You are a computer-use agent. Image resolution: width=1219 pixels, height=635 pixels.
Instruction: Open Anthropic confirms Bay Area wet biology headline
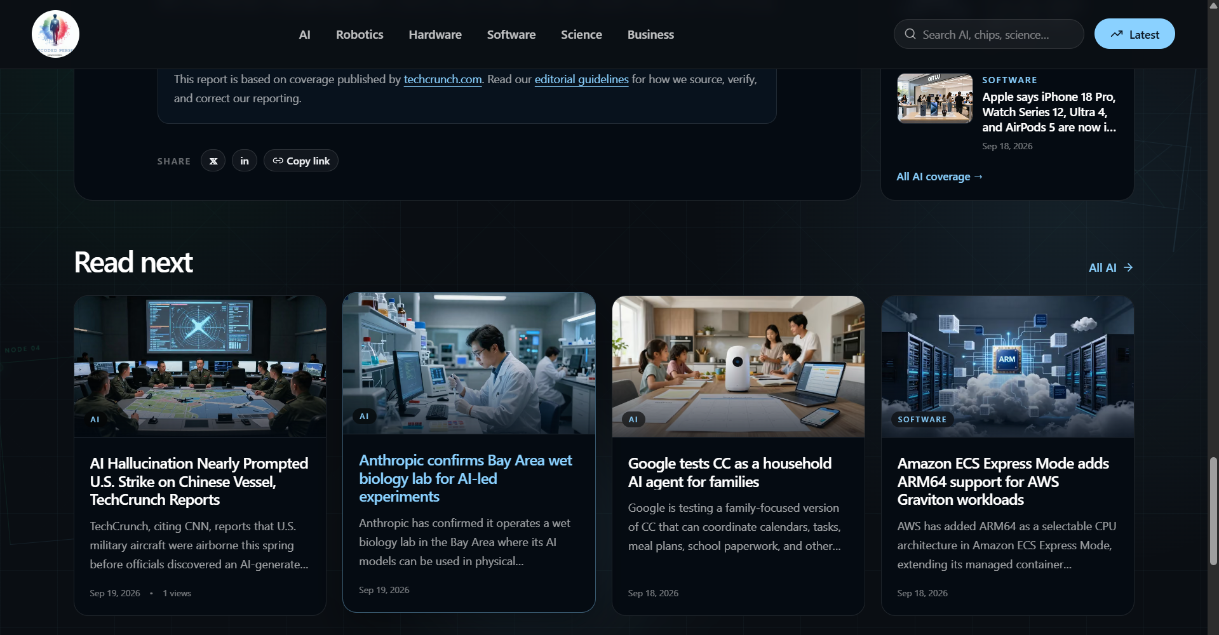(x=466, y=478)
